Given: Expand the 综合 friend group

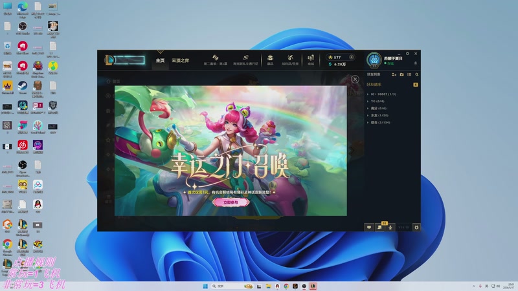Looking at the screenshot, I should pos(378,122).
